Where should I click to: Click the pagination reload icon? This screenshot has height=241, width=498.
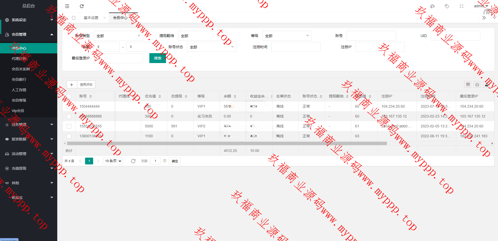tap(133, 161)
